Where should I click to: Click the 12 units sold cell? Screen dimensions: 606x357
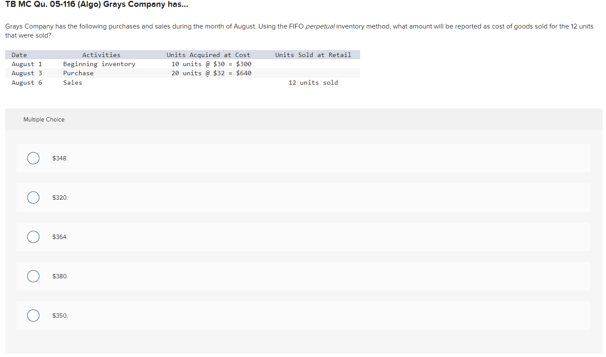(313, 83)
